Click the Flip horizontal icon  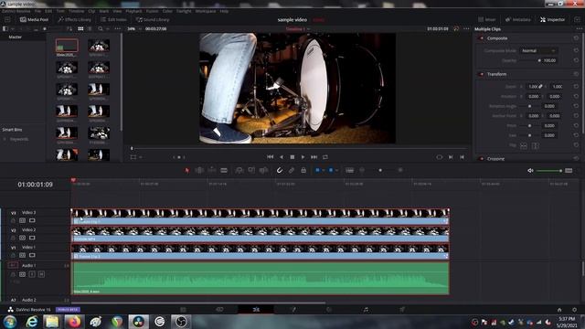tap(524, 146)
